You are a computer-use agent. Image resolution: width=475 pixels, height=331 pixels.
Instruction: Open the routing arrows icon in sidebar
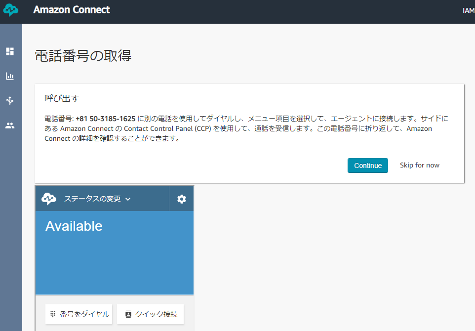click(x=10, y=101)
